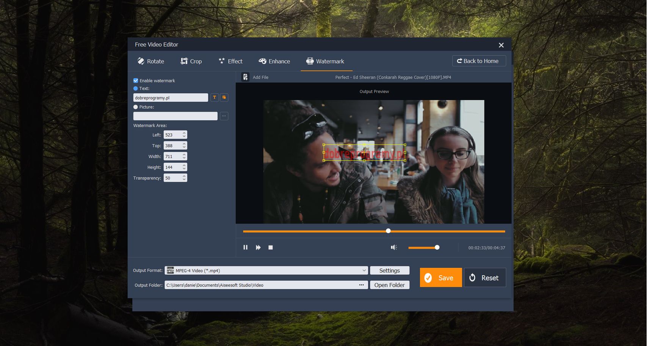Screen dimensions: 652x346
Task: Switch to the Crop tab
Action: point(191,61)
